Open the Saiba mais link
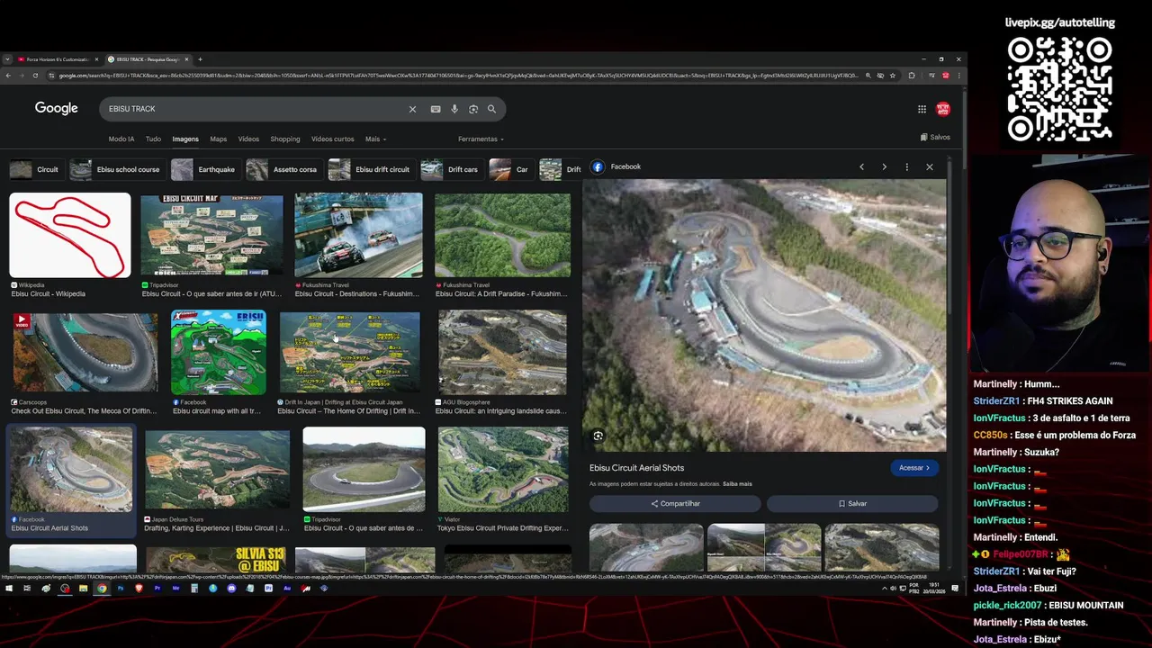This screenshot has height=648, width=1152. tap(737, 484)
